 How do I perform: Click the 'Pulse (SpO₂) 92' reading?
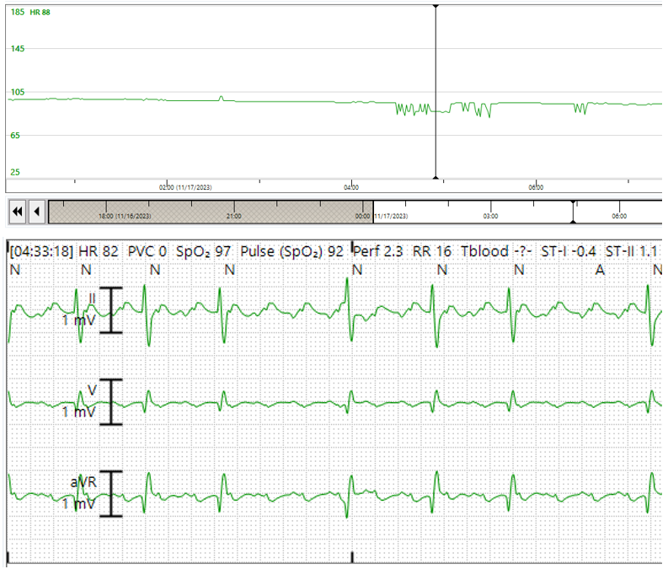coord(291,251)
